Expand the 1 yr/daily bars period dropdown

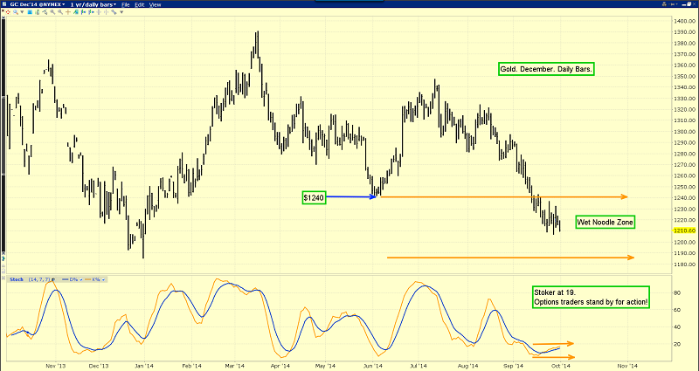(x=90, y=5)
